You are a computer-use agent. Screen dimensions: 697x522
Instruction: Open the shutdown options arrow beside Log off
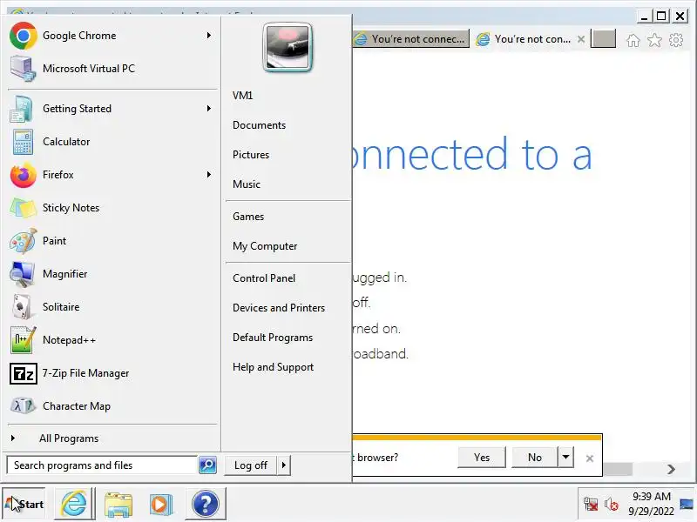(284, 465)
